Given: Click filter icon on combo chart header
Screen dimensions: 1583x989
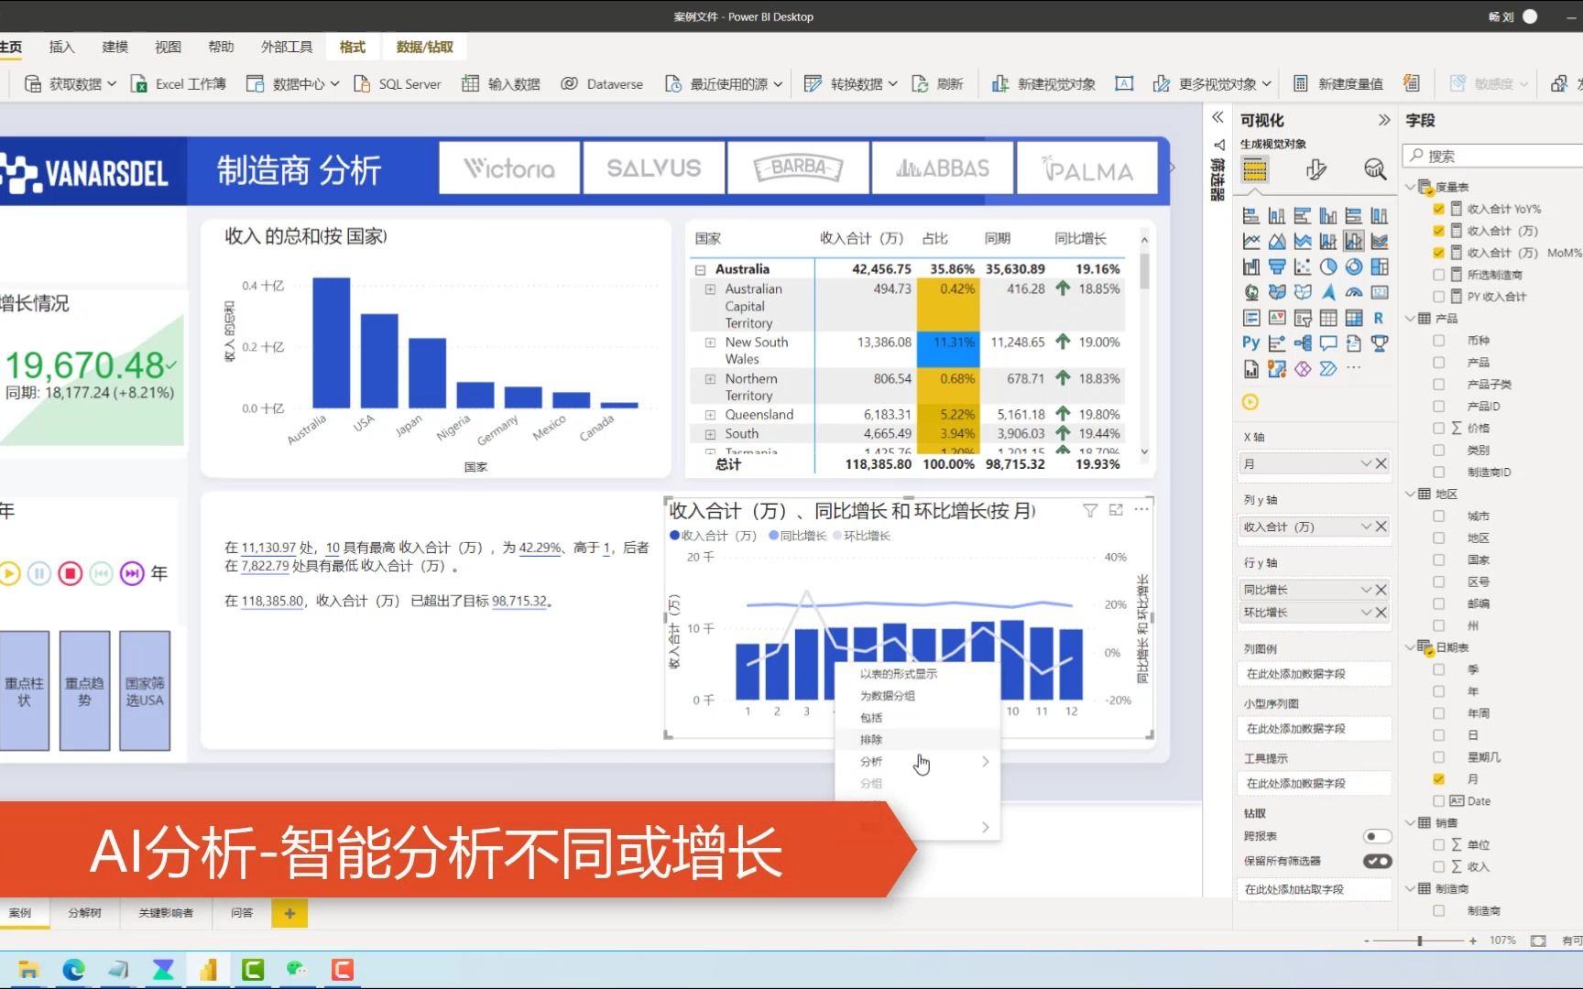Looking at the screenshot, I should (x=1089, y=511).
